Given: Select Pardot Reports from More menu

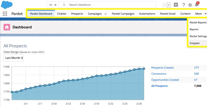Looking at the screenshot, I should tap(198, 23).
